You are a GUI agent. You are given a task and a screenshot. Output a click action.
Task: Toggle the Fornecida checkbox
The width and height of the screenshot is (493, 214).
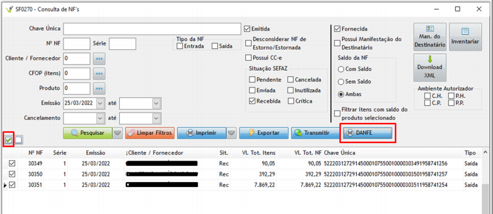337,29
